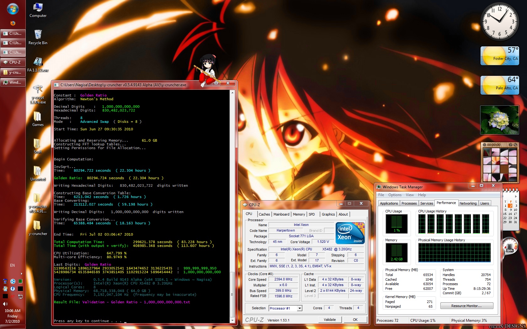Click the puzzle gadget shuffle icon
Image resolution: width=527 pixels, height=329 pixels.
(515, 145)
